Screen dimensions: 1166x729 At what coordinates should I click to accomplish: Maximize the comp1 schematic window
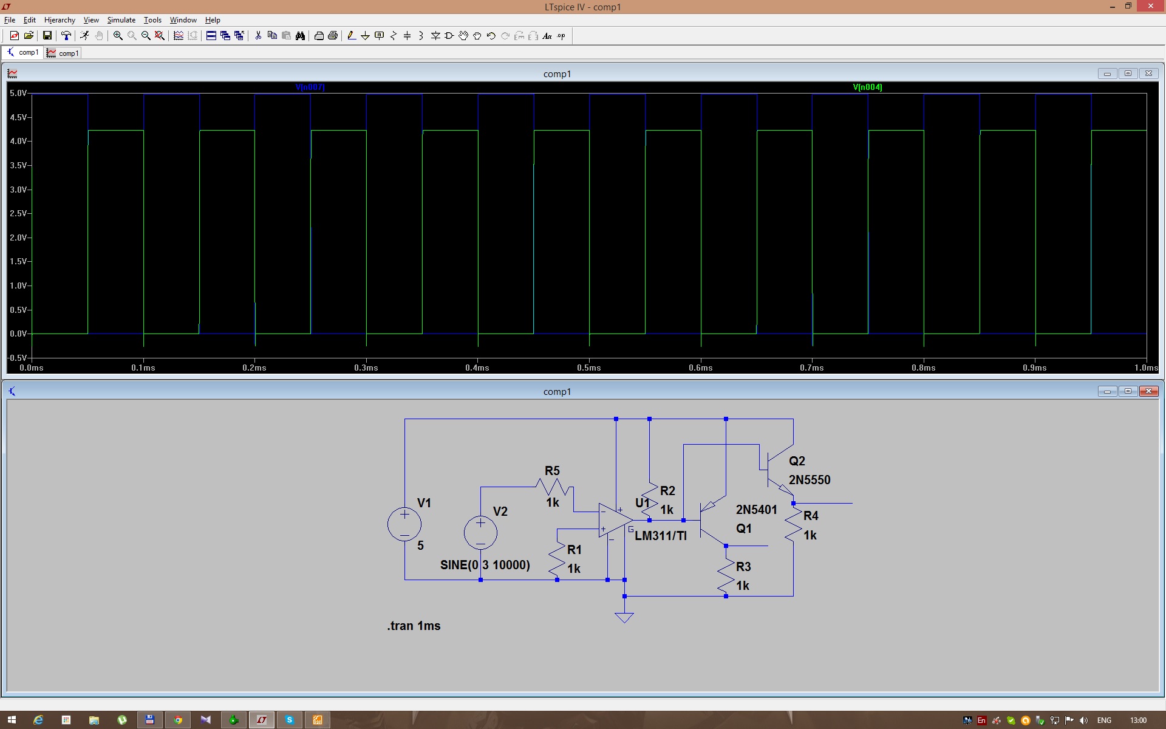[1128, 391]
